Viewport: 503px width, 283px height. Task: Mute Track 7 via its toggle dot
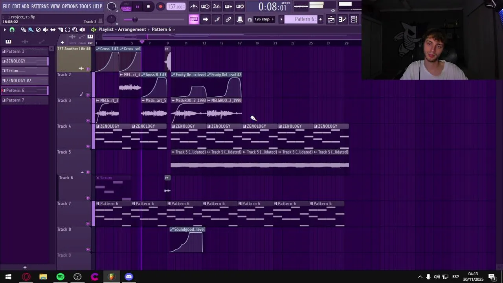88,224
